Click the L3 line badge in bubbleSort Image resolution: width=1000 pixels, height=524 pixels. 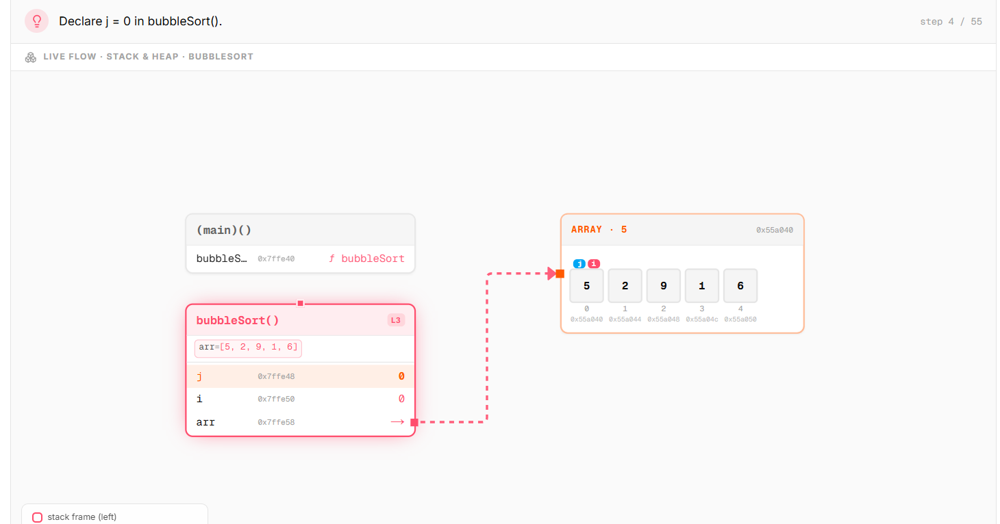[x=396, y=320]
